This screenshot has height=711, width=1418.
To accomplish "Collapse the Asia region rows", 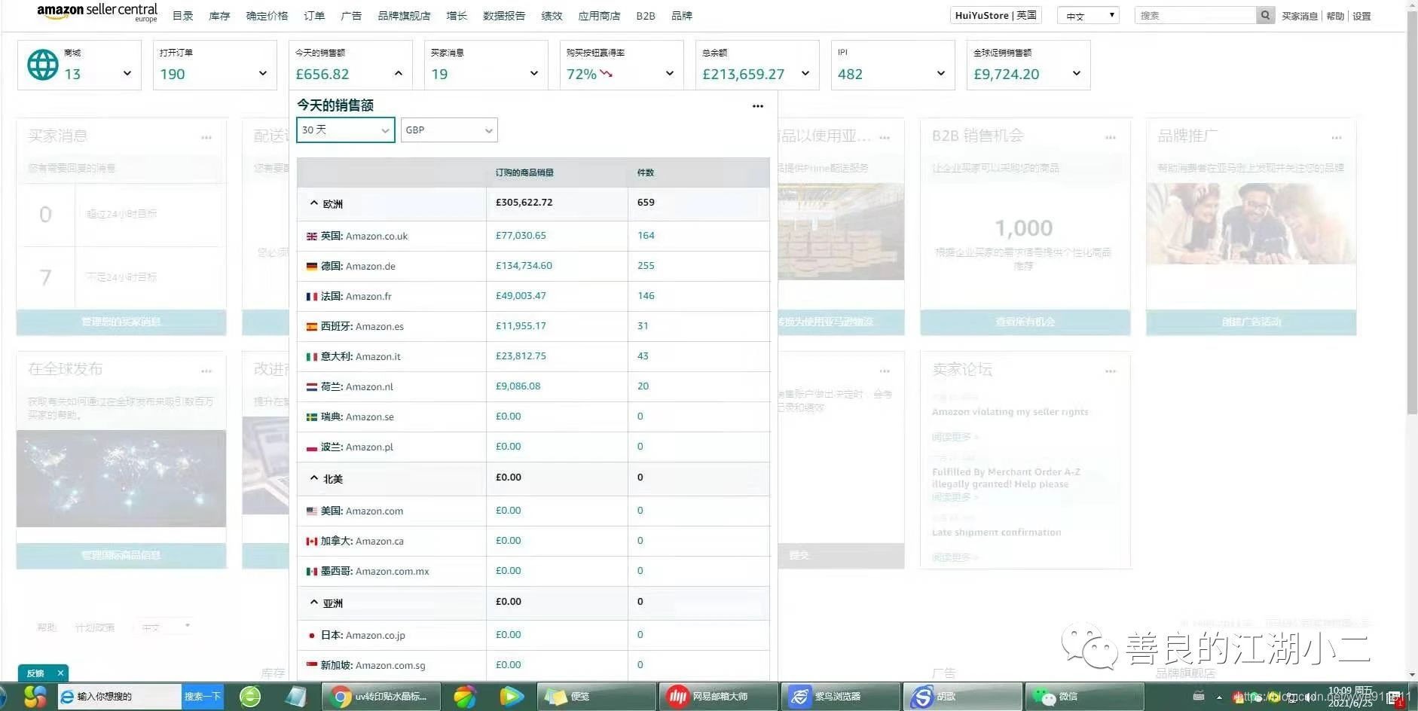I will coord(314,603).
